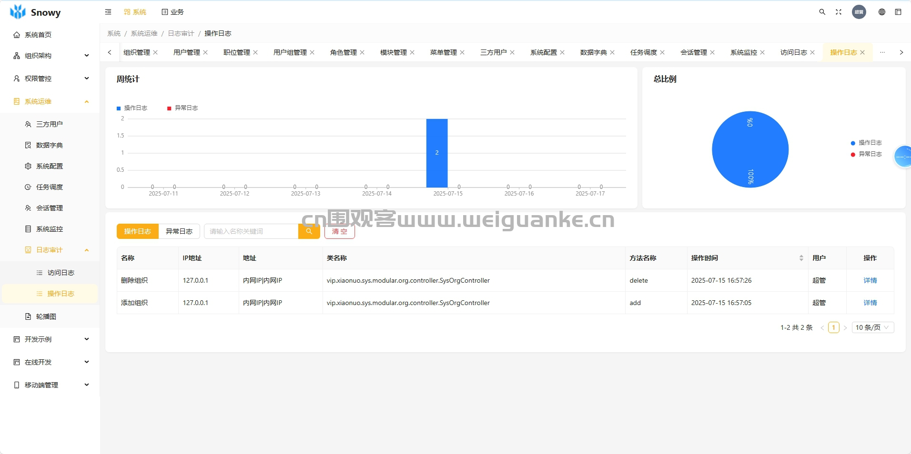The width and height of the screenshot is (911, 454).
Task: Collapse the 系统运维 menu
Action: pos(50,101)
